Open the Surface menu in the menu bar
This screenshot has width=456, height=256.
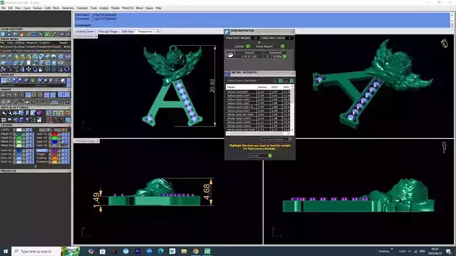coord(37,8)
